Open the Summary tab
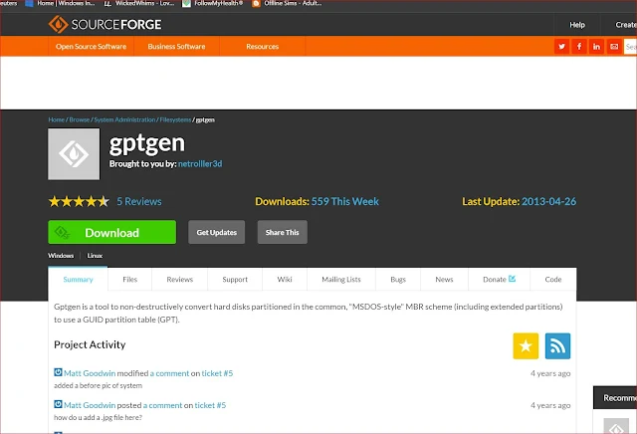Screen dimensions: 637x434 tap(78, 279)
